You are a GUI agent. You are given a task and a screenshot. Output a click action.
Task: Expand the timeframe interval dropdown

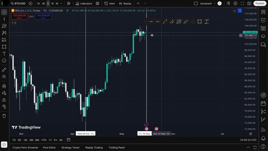coord(62,3)
